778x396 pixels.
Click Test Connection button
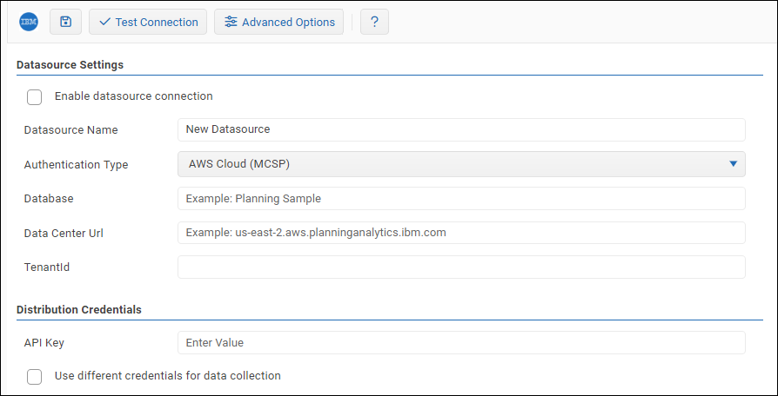coord(148,22)
